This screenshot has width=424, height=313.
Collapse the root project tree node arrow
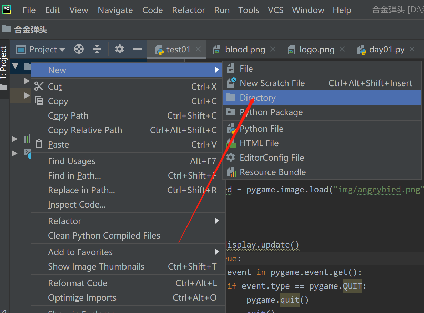point(15,66)
